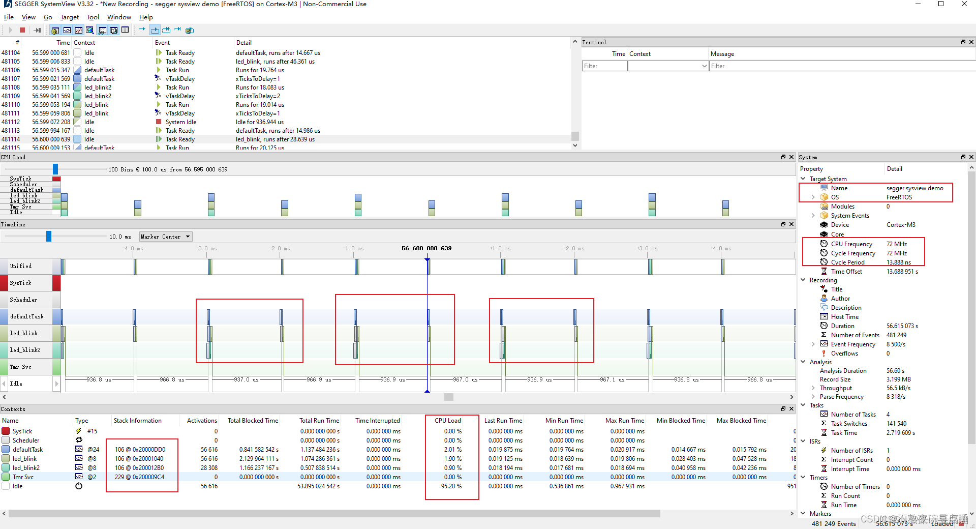Click the red Stop Recording icon

pos(22,30)
